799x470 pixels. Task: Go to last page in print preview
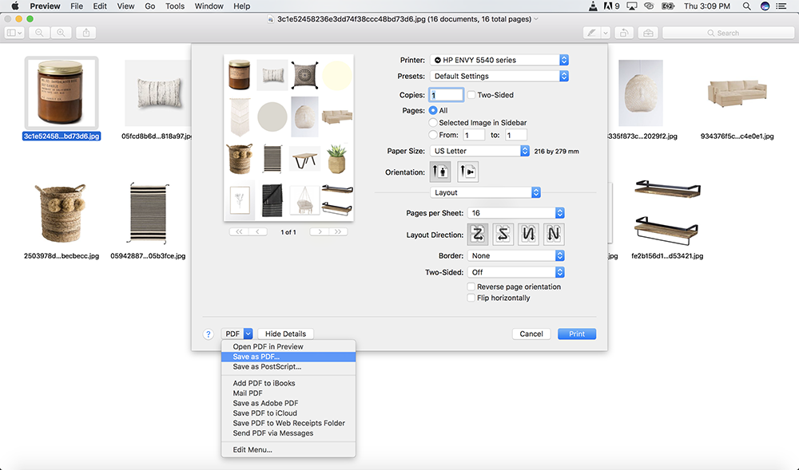point(338,231)
